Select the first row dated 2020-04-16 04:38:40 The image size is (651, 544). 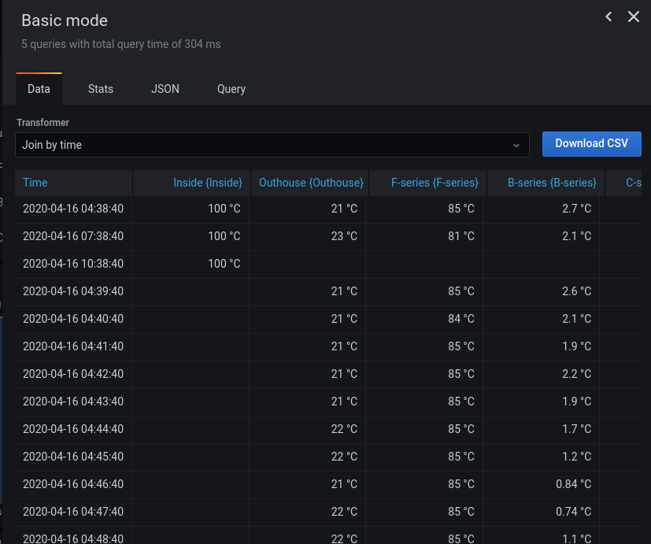pos(73,209)
